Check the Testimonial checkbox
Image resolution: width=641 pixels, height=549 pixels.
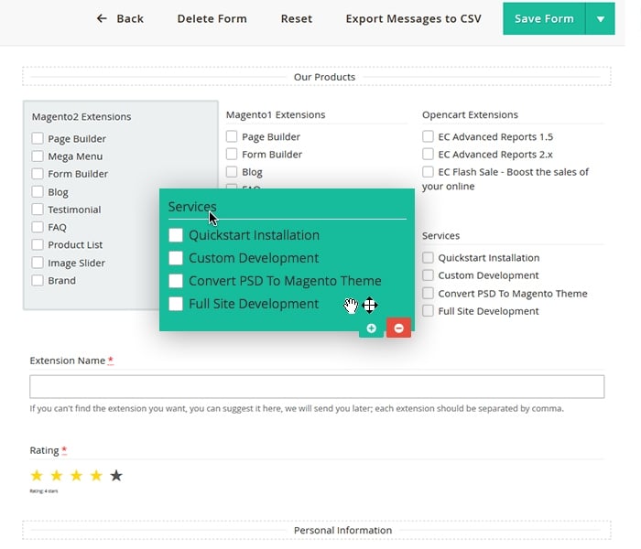(x=38, y=210)
